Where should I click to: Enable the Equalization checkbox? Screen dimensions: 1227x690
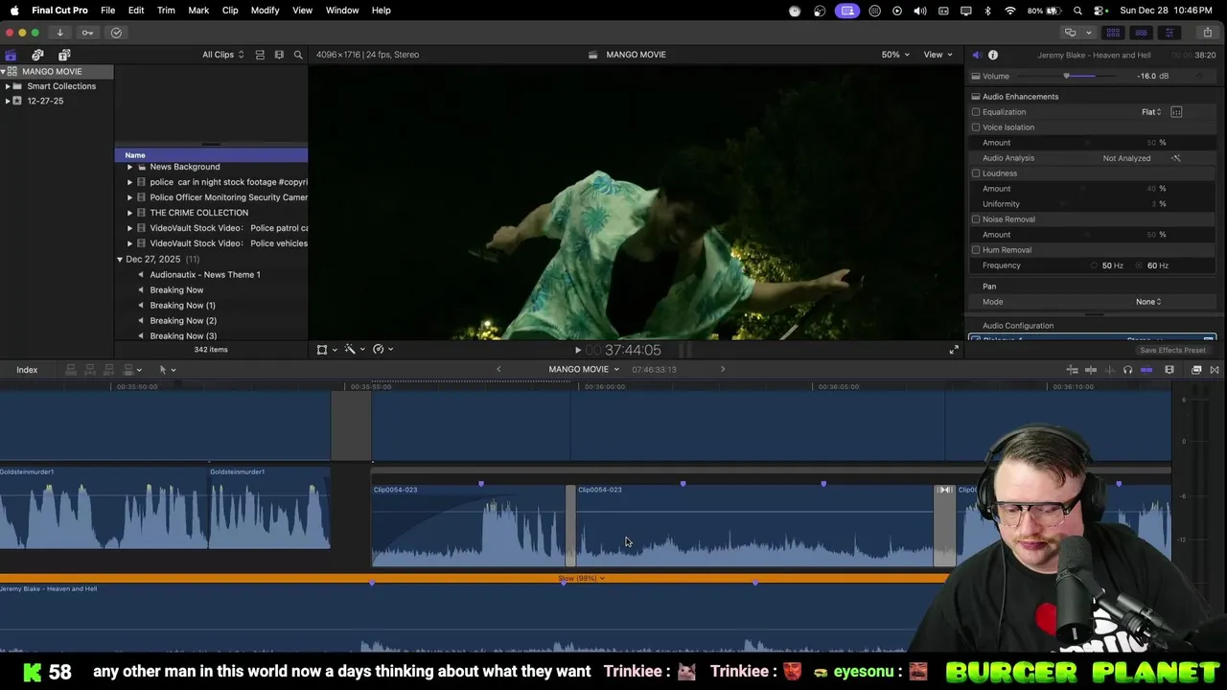976,112
